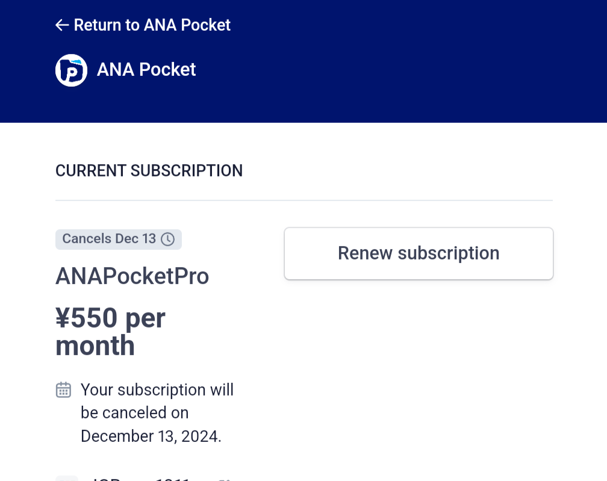Click the JCB card number text
Viewport: 607px width, 481px height.
click(140, 479)
